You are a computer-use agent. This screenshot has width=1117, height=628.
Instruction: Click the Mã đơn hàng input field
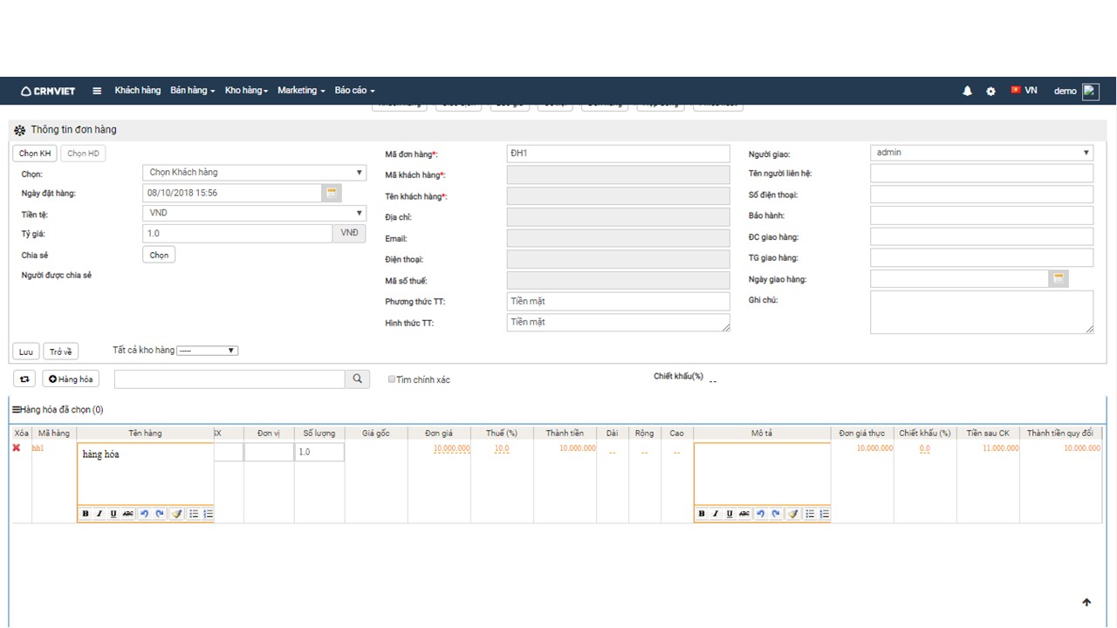point(617,154)
